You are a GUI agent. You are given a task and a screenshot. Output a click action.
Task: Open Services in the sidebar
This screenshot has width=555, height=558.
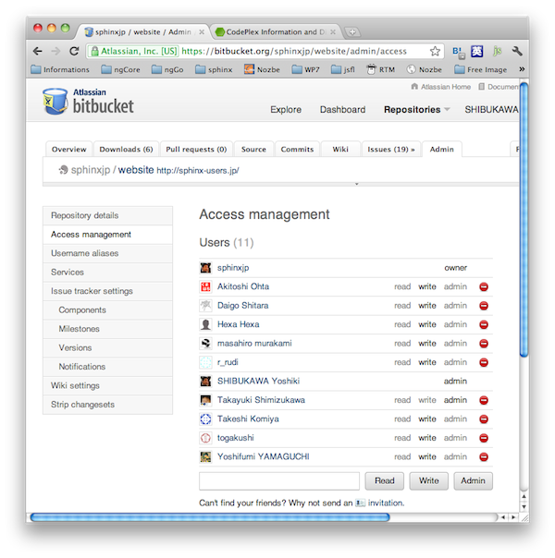pyautogui.click(x=107, y=273)
